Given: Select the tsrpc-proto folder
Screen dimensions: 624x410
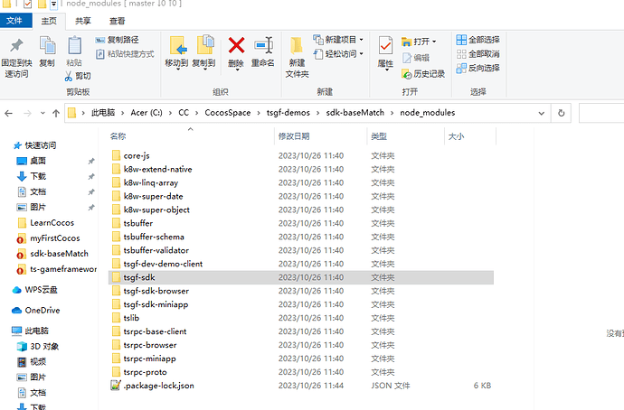Looking at the screenshot, I should click(145, 372).
